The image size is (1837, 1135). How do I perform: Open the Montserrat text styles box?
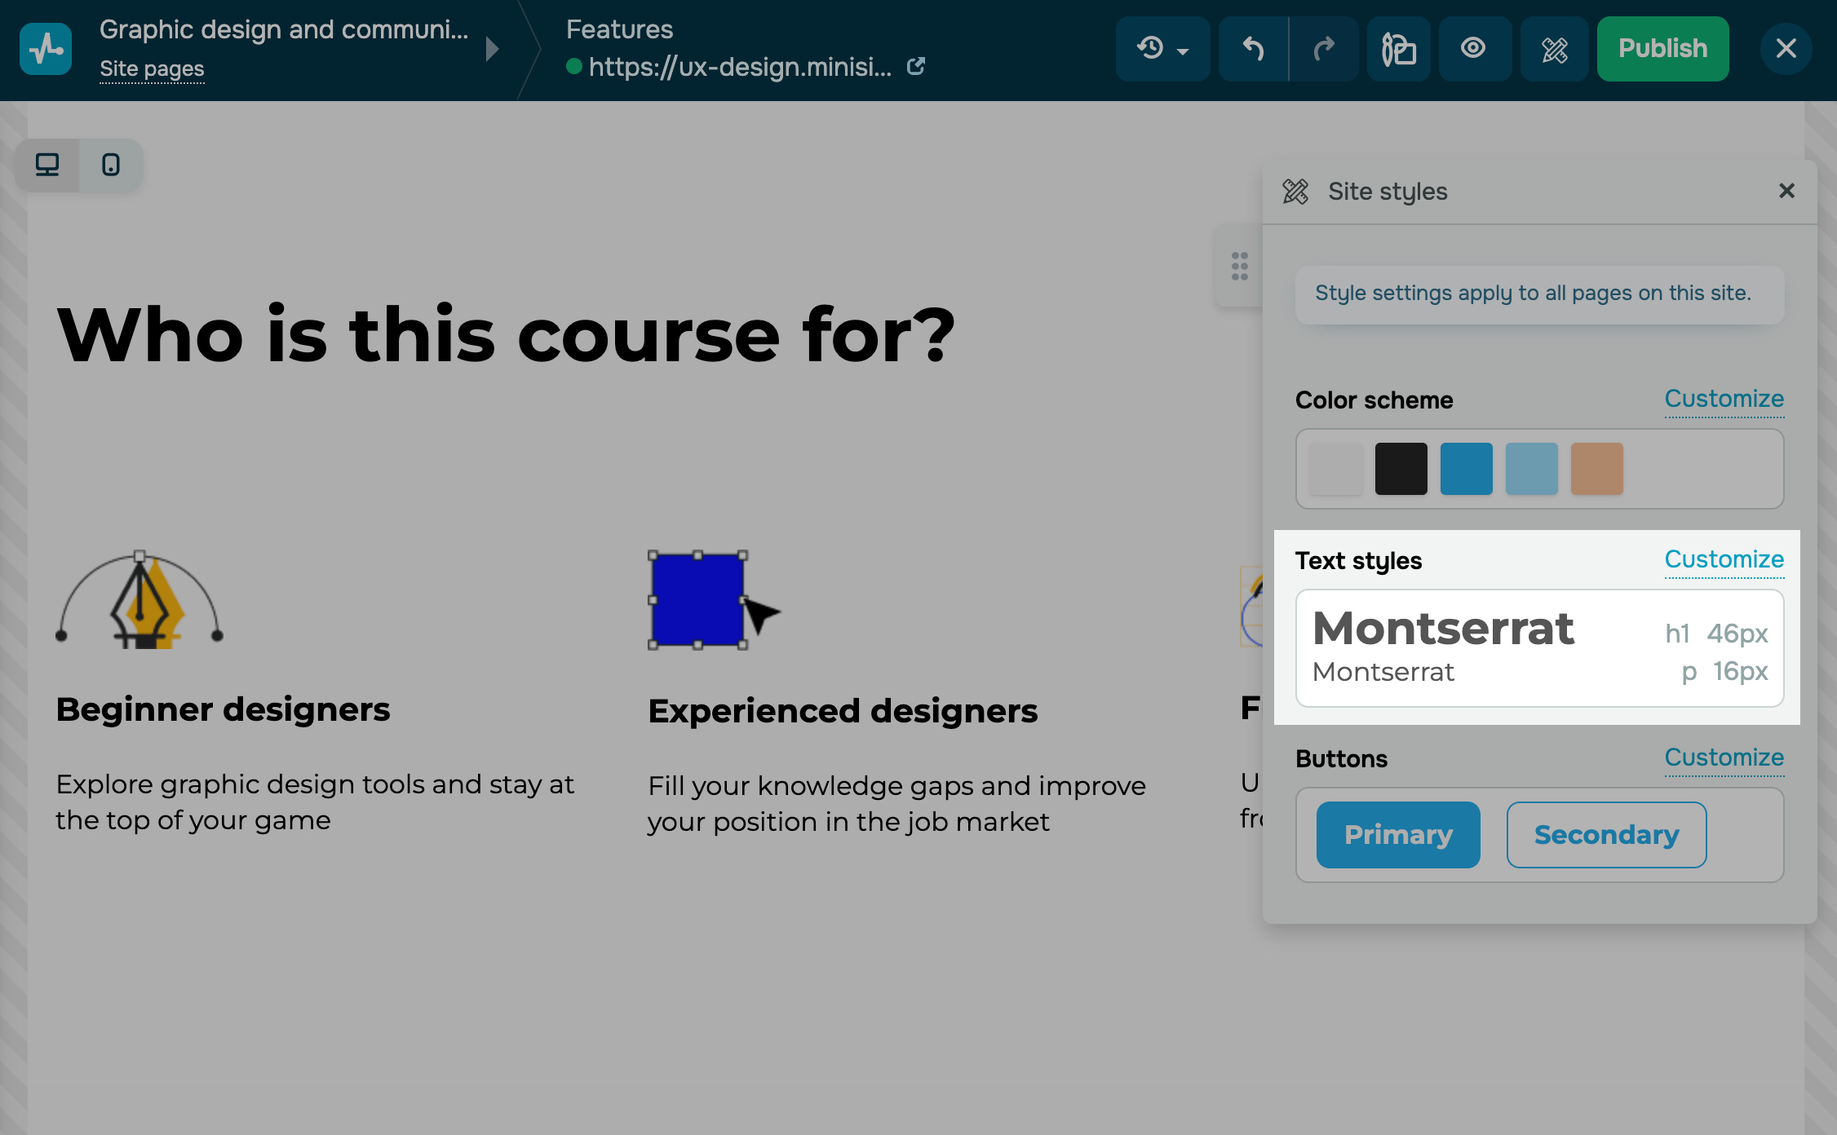1538,648
